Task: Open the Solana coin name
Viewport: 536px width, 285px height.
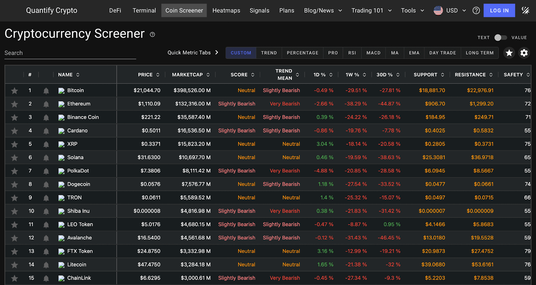Action: 75,157
